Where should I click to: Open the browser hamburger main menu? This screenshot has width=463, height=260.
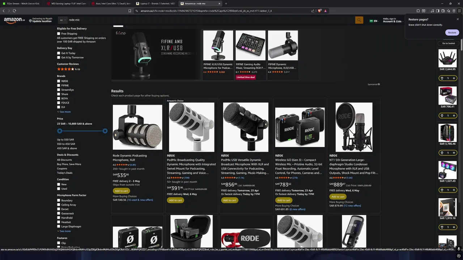point(459,11)
